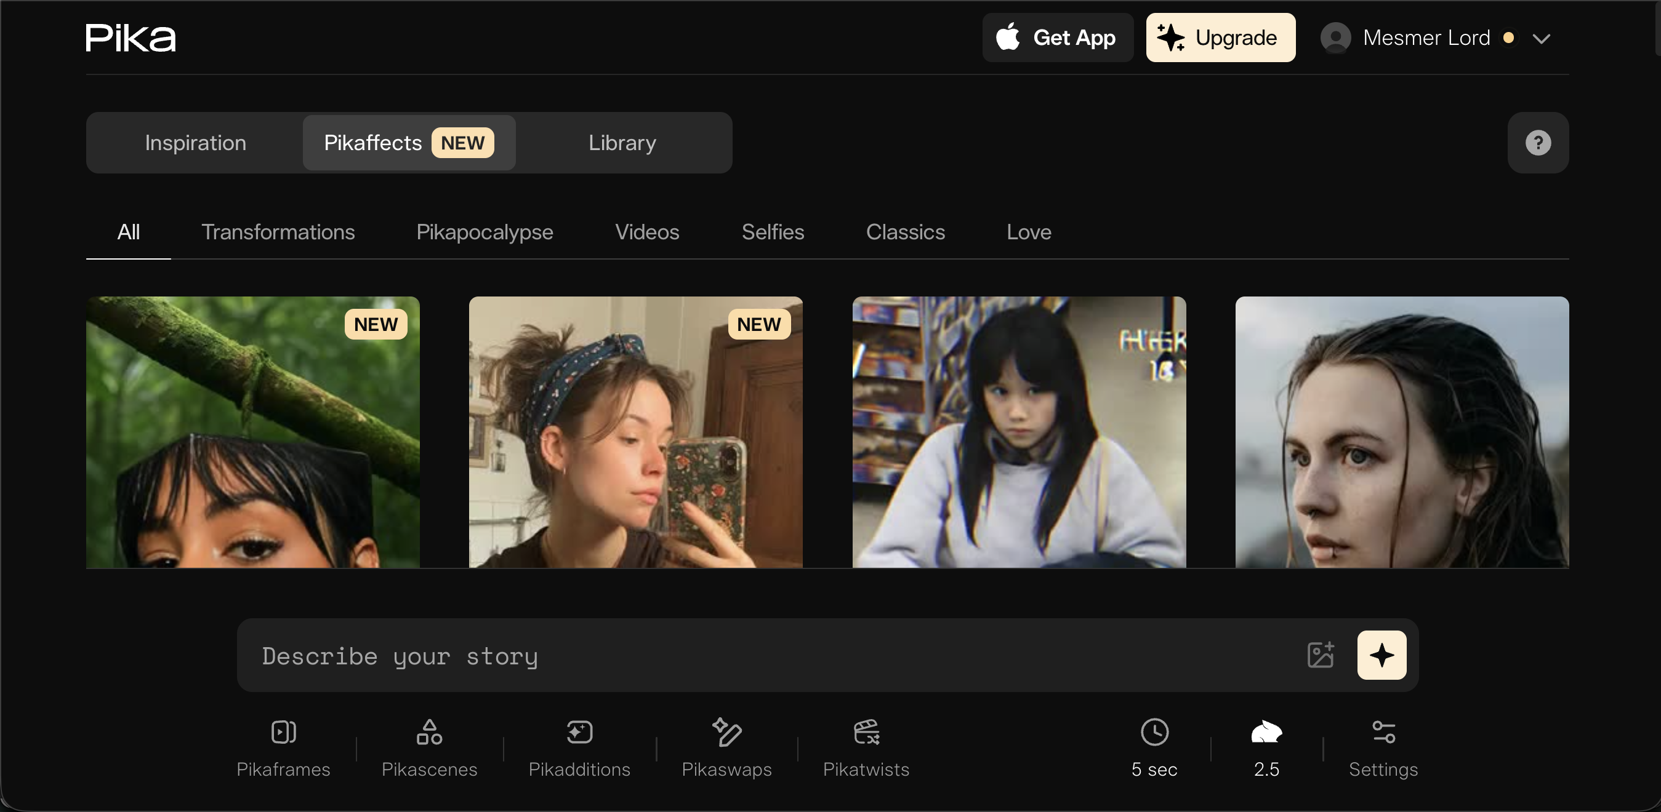Change the 5 sec duration option

(1154, 747)
